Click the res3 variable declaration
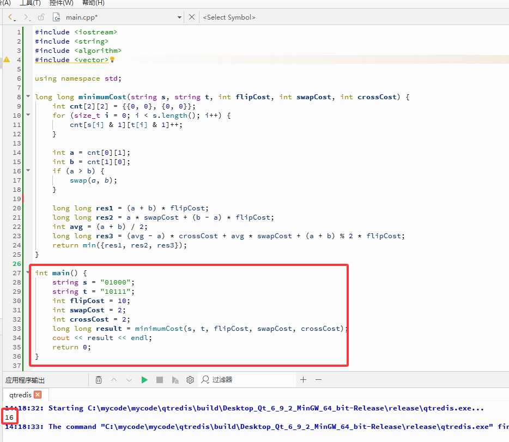This screenshot has width=509, height=442. point(104,236)
